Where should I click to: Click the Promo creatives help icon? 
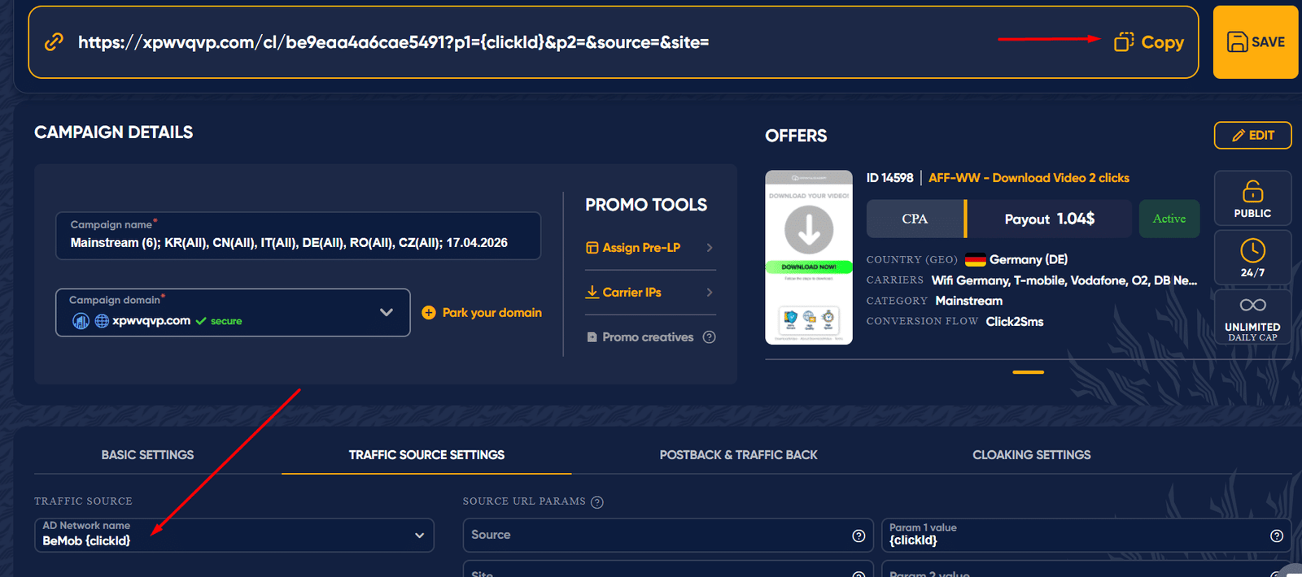point(710,337)
